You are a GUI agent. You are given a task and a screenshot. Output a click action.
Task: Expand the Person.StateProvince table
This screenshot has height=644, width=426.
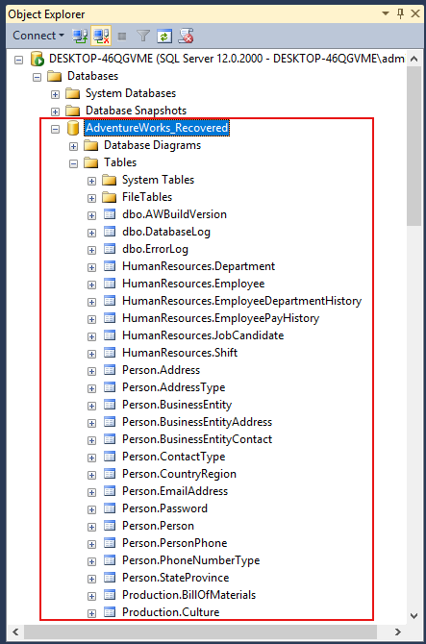[x=91, y=579]
